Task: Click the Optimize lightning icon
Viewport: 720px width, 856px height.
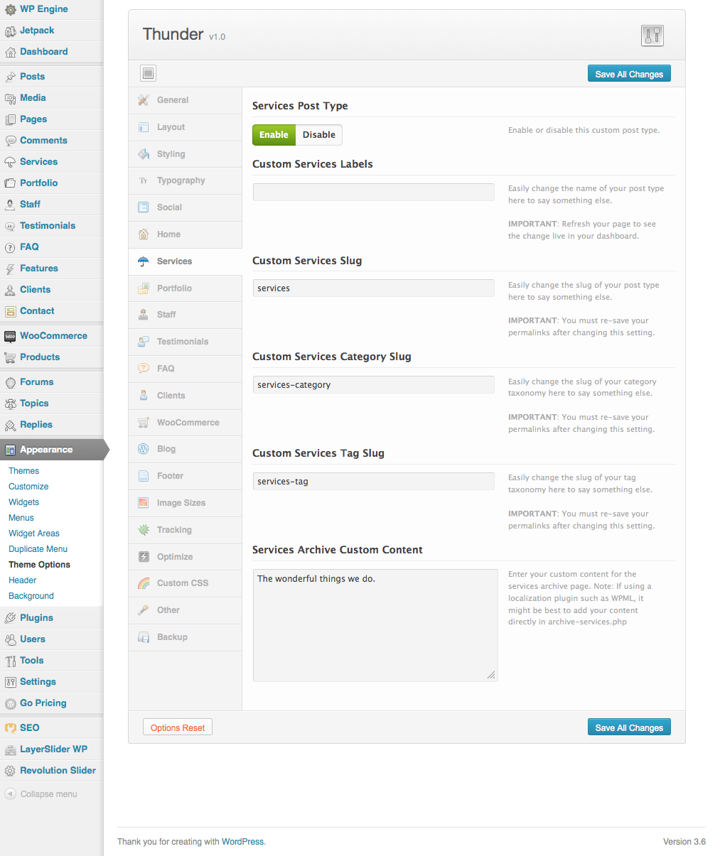Action: (144, 557)
